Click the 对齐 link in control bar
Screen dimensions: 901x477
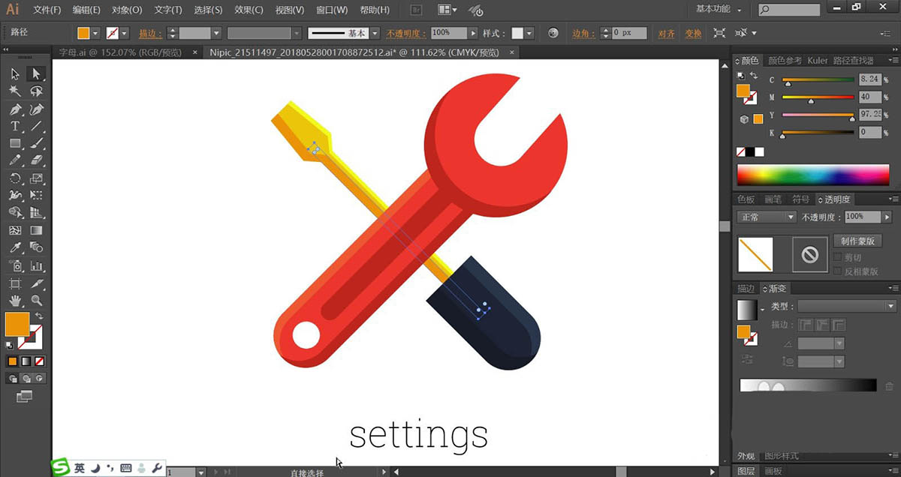pyautogui.click(x=666, y=34)
